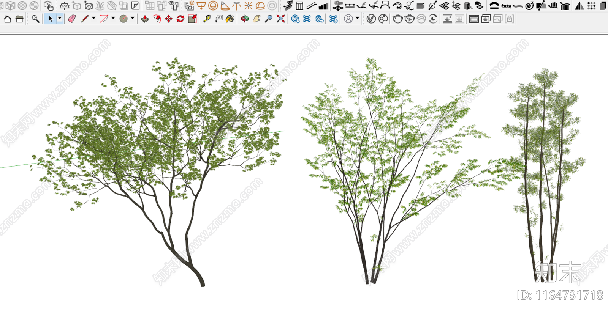Select the Tape Measure tool
The width and height of the screenshot is (608, 310).
tap(207, 19)
